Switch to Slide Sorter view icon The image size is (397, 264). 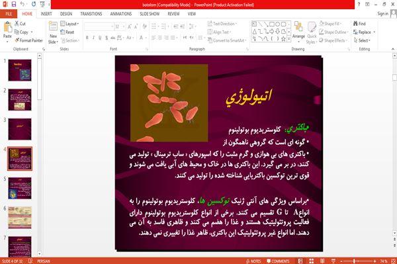point(311,261)
